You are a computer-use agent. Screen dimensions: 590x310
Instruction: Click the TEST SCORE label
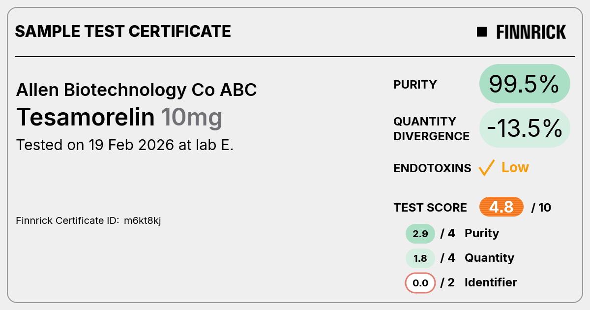click(x=430, y=208)
